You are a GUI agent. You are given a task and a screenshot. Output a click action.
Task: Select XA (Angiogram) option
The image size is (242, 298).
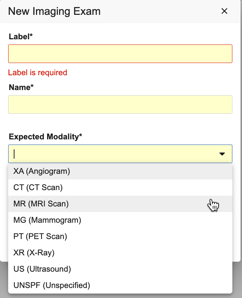point(42,171)
